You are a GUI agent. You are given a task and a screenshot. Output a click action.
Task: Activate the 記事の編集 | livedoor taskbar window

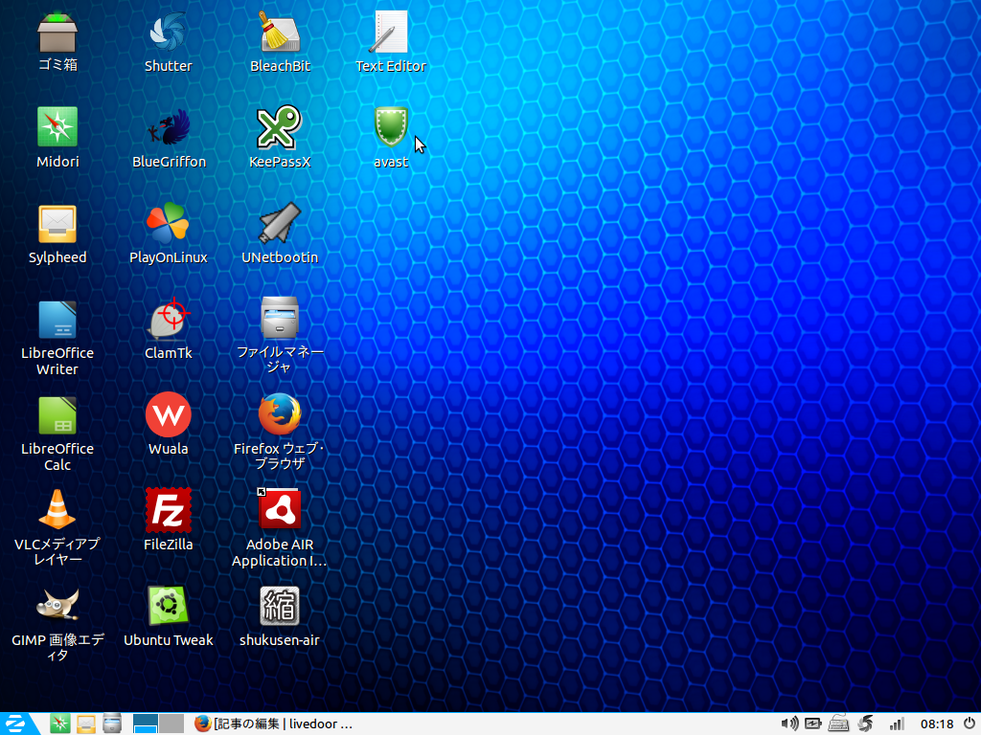click(273, 724)
